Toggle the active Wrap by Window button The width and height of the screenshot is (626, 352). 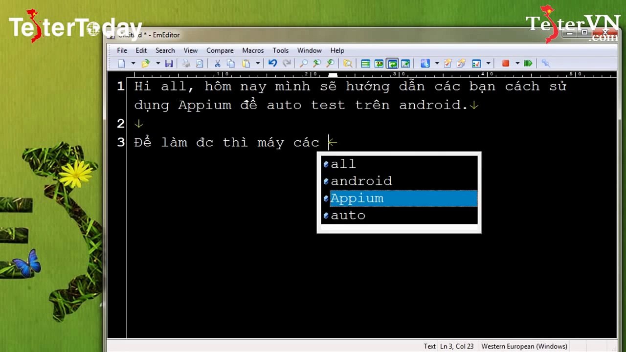pyautogui.click(x=392, y=64)
